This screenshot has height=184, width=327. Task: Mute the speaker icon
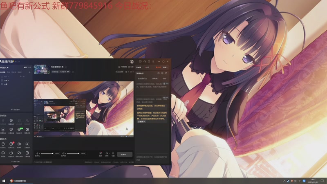(63, 153)
